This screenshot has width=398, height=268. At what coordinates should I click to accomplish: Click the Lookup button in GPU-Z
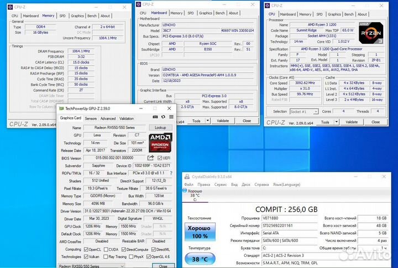coord(160,127)
